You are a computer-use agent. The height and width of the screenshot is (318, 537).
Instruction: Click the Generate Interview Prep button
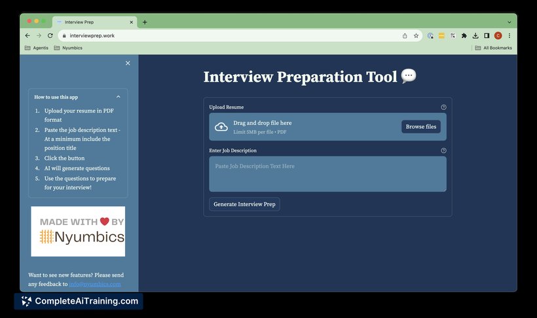(x=244, y=204)
